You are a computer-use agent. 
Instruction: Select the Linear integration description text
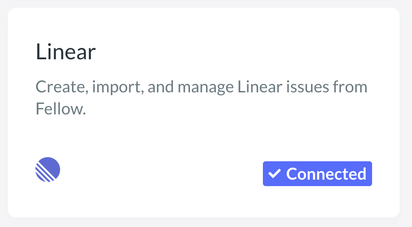tap(201, 97)
